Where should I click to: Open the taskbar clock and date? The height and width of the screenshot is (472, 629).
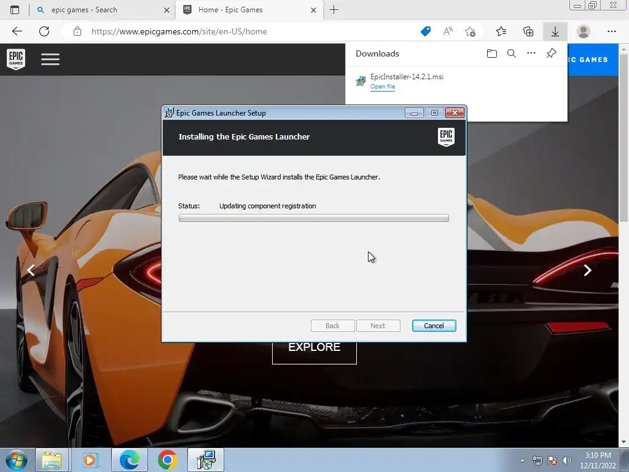click(x=598, y=460)
